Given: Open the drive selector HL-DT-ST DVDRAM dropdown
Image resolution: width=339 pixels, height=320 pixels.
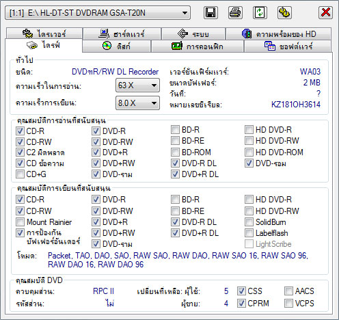Looking at the screenshot, I should (x=98, y=13).
